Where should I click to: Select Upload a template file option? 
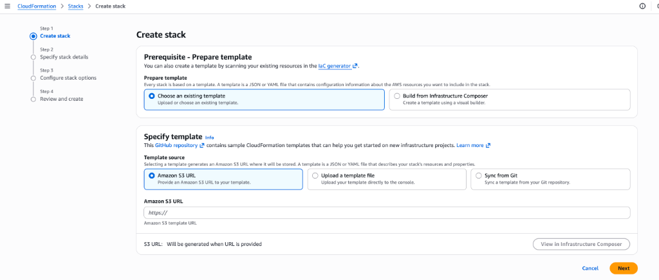(315, 175)
